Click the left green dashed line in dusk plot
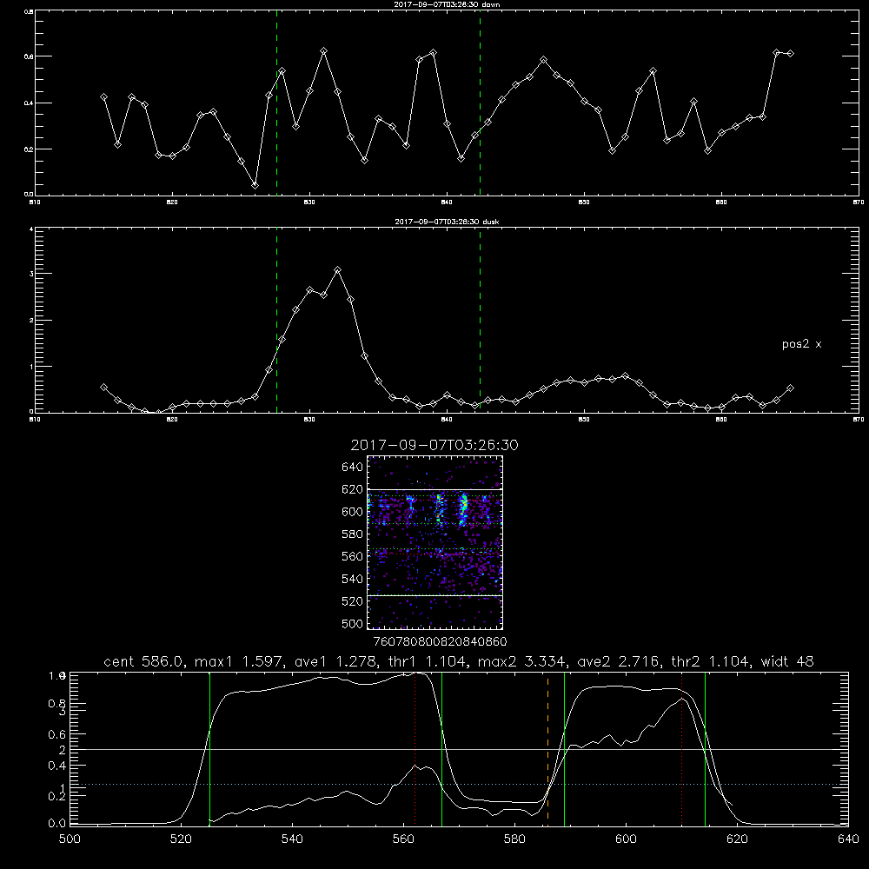The image size is (869, 869). click(276, 320)
